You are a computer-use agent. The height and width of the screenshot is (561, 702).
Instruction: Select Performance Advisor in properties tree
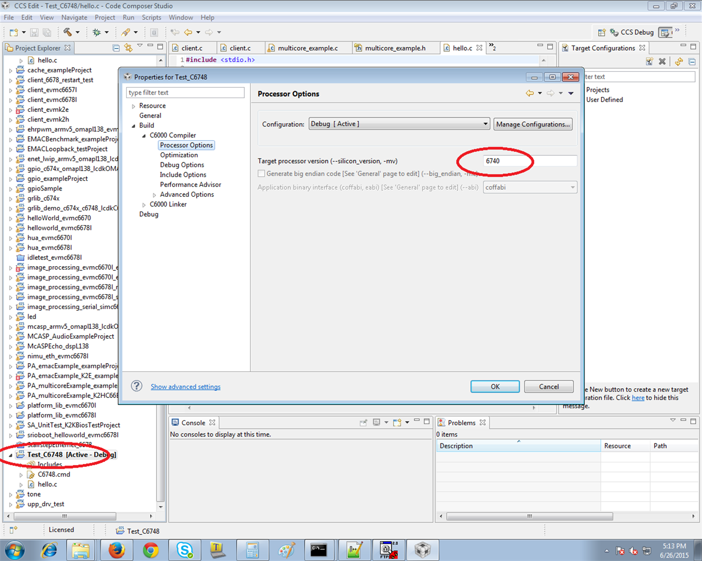coord(190,185)
